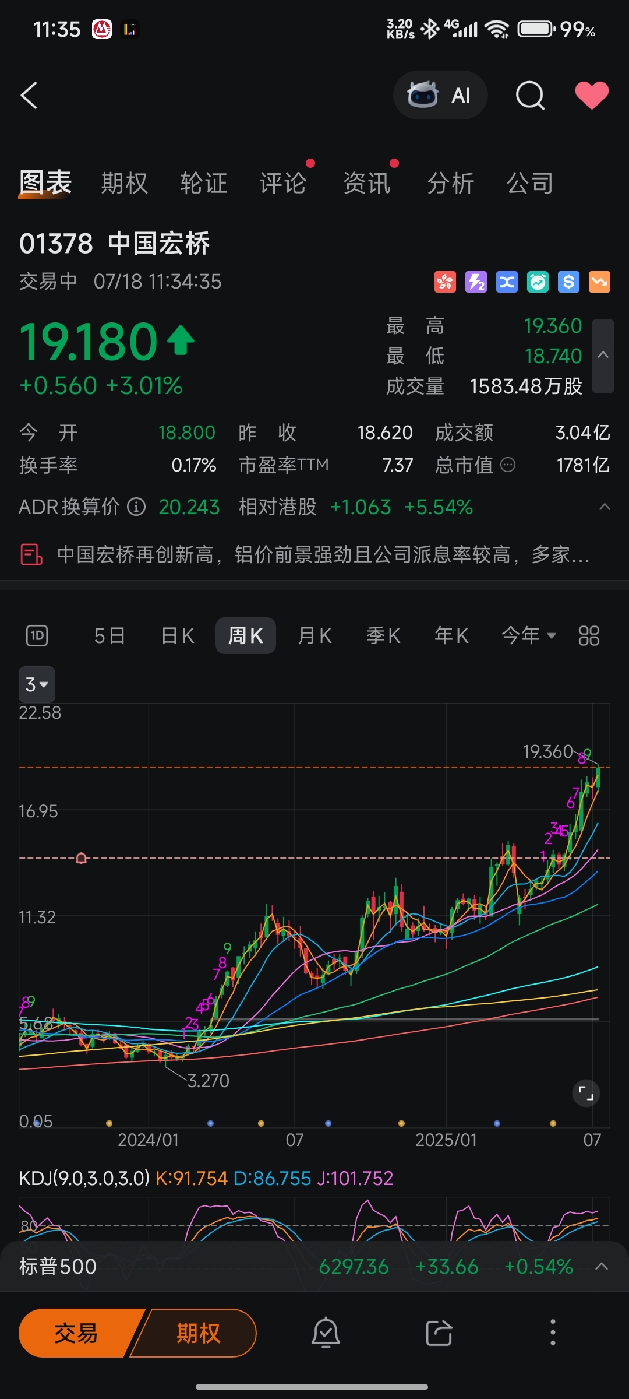Select the 季K chart period
Image resolution: width=629 pixels, height=1399 pixels.
(383, 635)
